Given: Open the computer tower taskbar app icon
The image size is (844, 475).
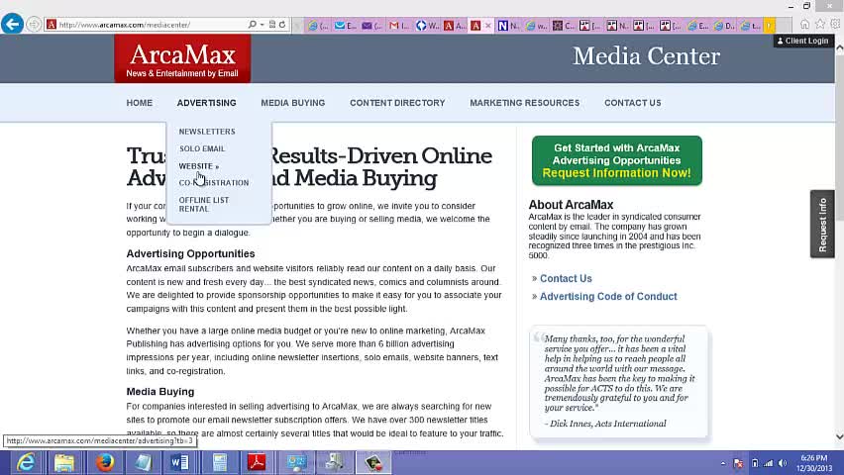Looking at the screenshot, I should click(334, 462).
